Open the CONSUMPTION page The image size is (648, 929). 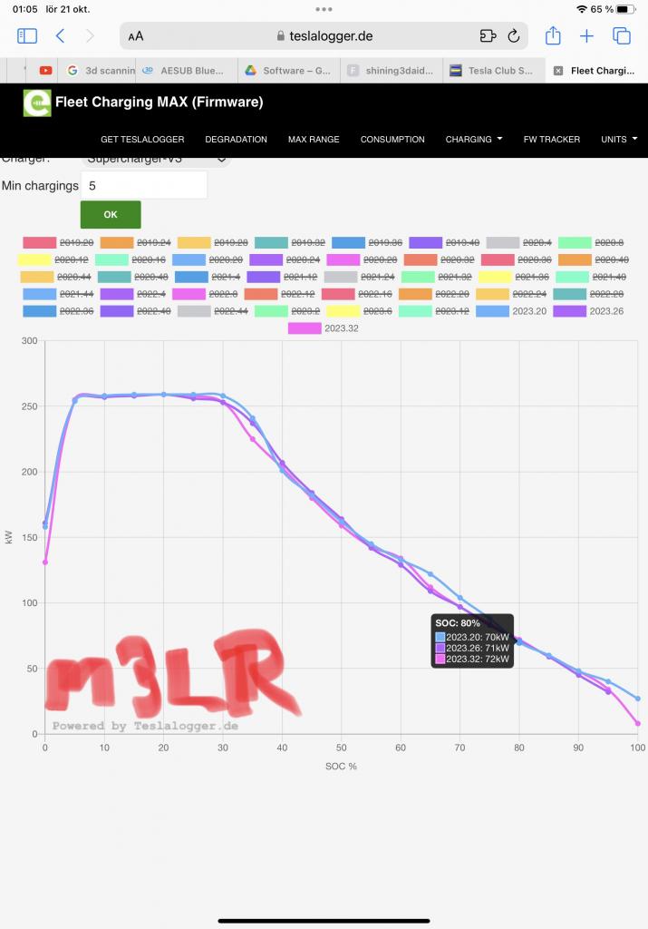pos(392,139)
